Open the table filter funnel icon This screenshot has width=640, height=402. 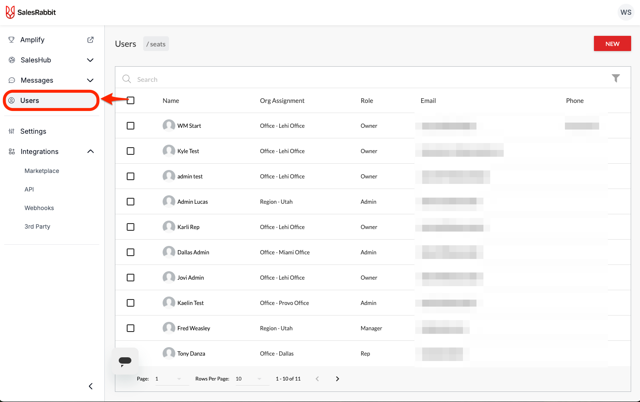pos(615,78)
